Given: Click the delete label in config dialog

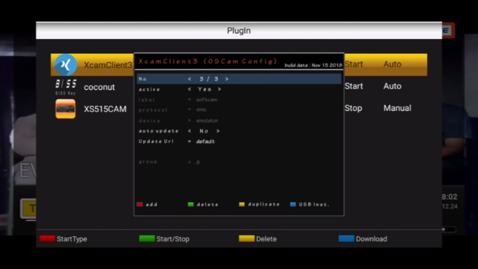Looking at the screenshot, I should point(207,204).
